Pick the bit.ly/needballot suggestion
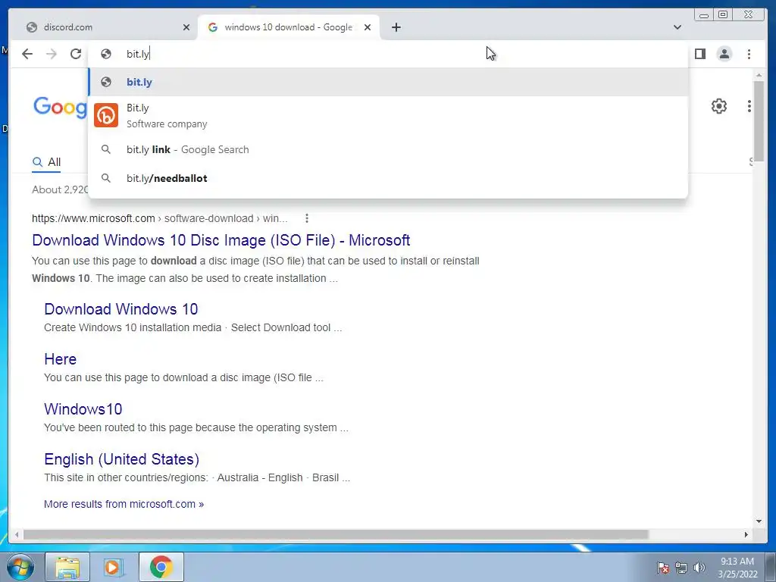The width and height of the screenshot is (776, 582). pyautogui.click(x=388, y=178)
